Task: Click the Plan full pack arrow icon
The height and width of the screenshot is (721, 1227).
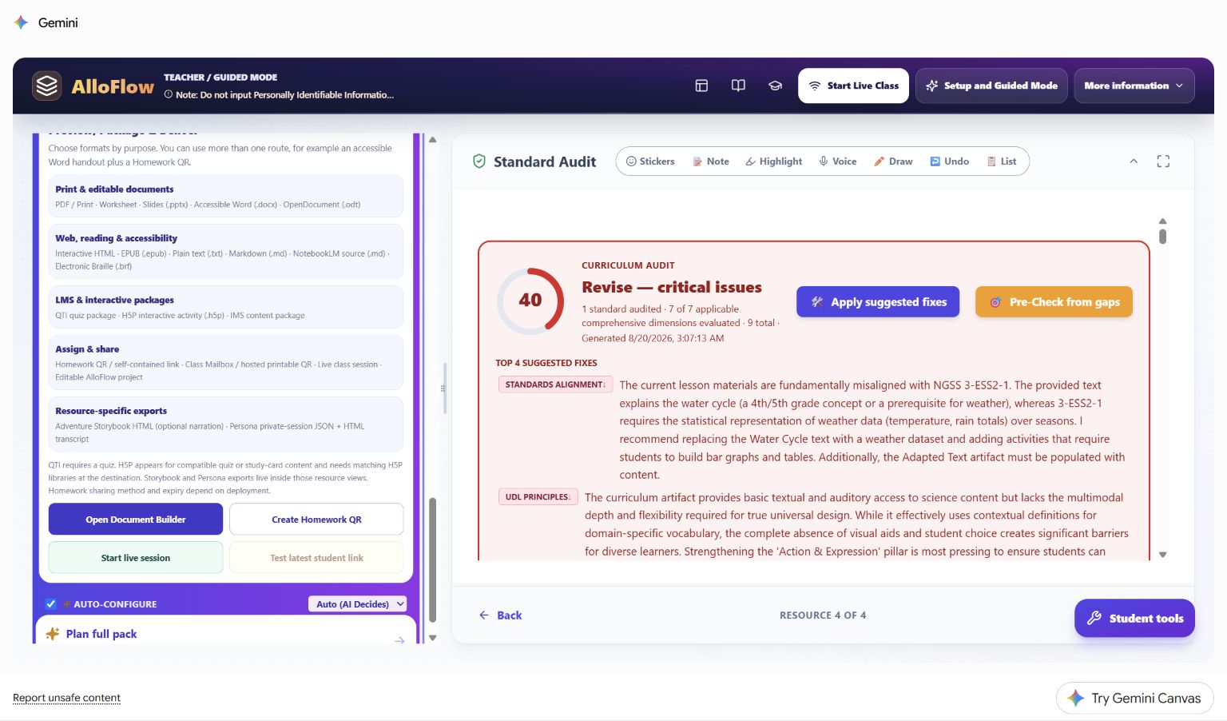Action: point(399,639)
